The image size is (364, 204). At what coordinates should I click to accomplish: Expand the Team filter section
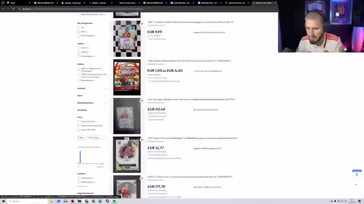(92, 96)
